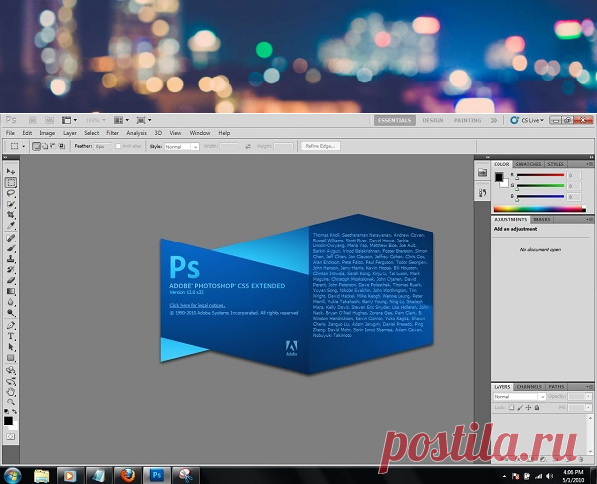Open the Style dropdown set to Normal

point(182,147)
